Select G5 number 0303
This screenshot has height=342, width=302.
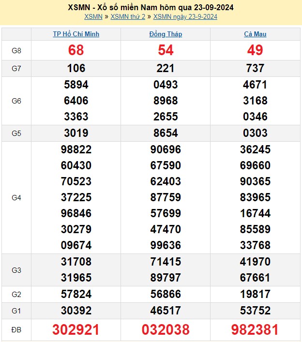(x=255, y=133)
